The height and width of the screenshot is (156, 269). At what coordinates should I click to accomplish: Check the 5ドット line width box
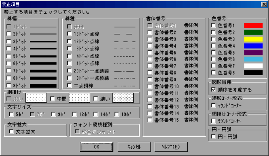9,56
